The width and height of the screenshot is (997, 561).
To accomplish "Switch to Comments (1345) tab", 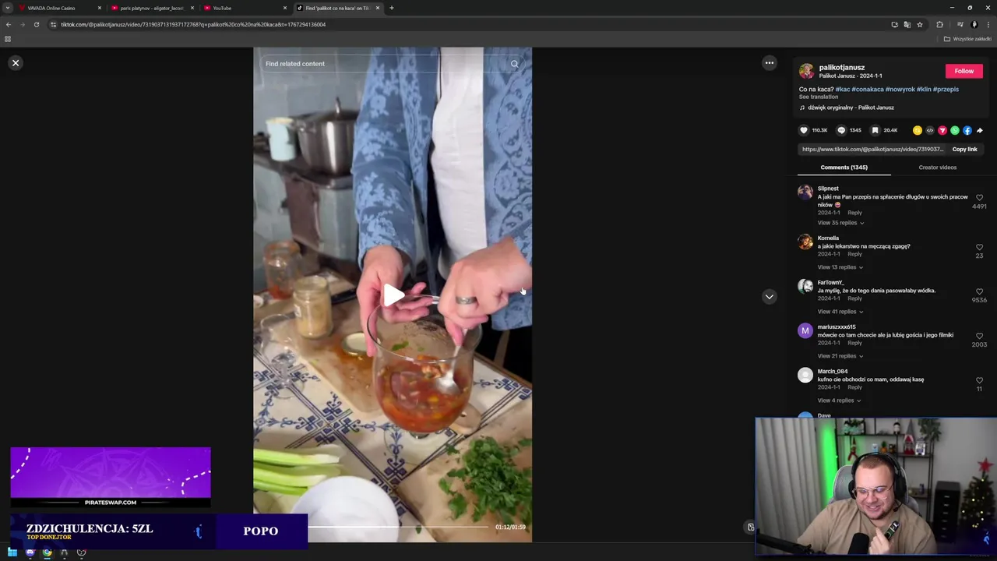I will [844, 168].
